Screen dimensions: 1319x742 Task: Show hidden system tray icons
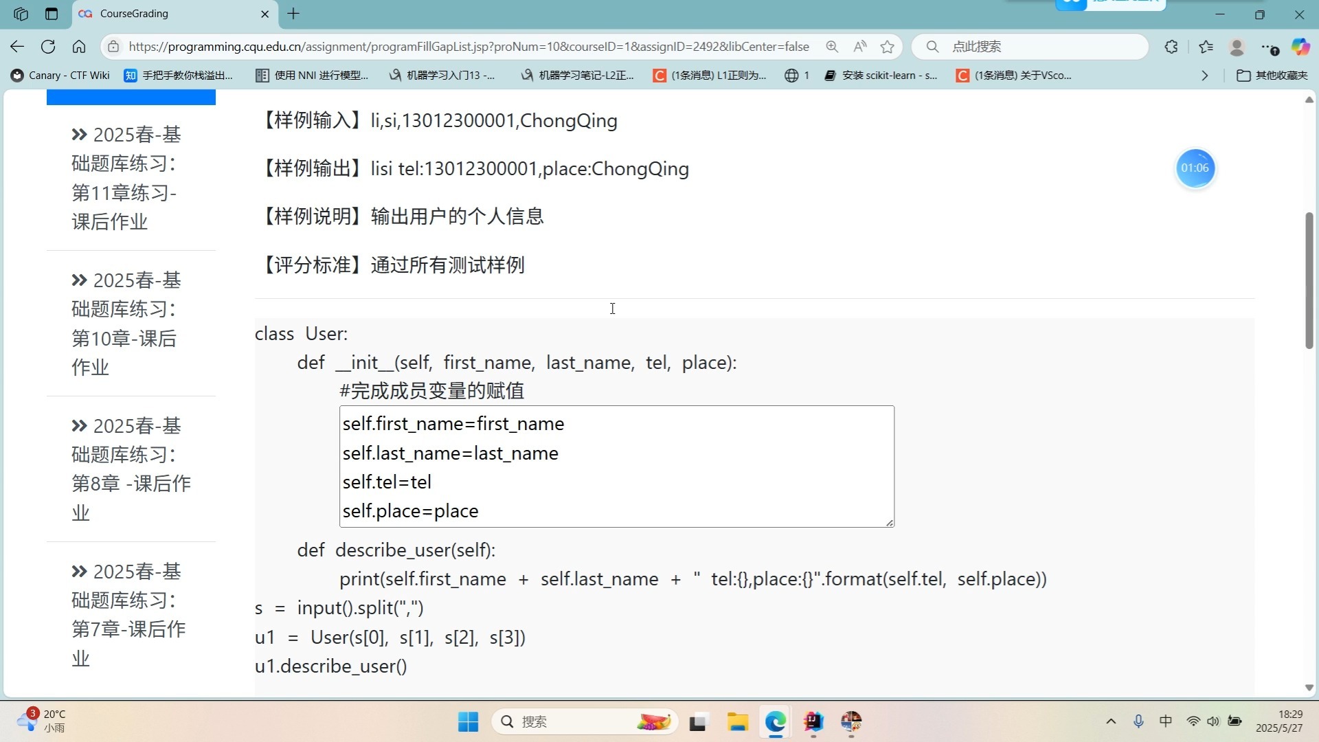coord(1111,721)
